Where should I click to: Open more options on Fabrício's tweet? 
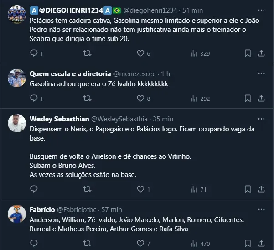tap(261, 209)
